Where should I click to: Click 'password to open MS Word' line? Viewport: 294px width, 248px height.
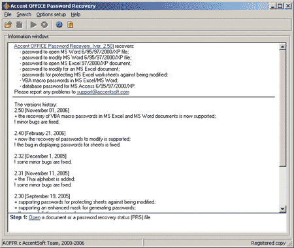[74, 52]
